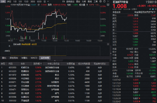Select row 603169 兰石重装

pyautogui.click(x=55, y=86)
